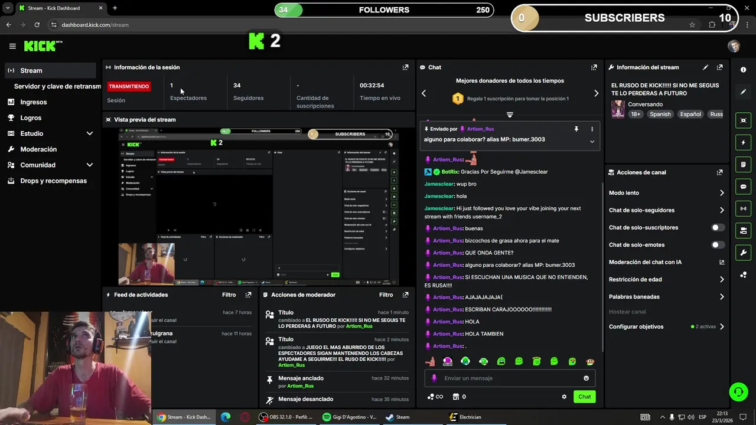Toggle Chat de solo-suscriptores switch
756x425 pixels.
pyautogui.click(x=718, y=227)
